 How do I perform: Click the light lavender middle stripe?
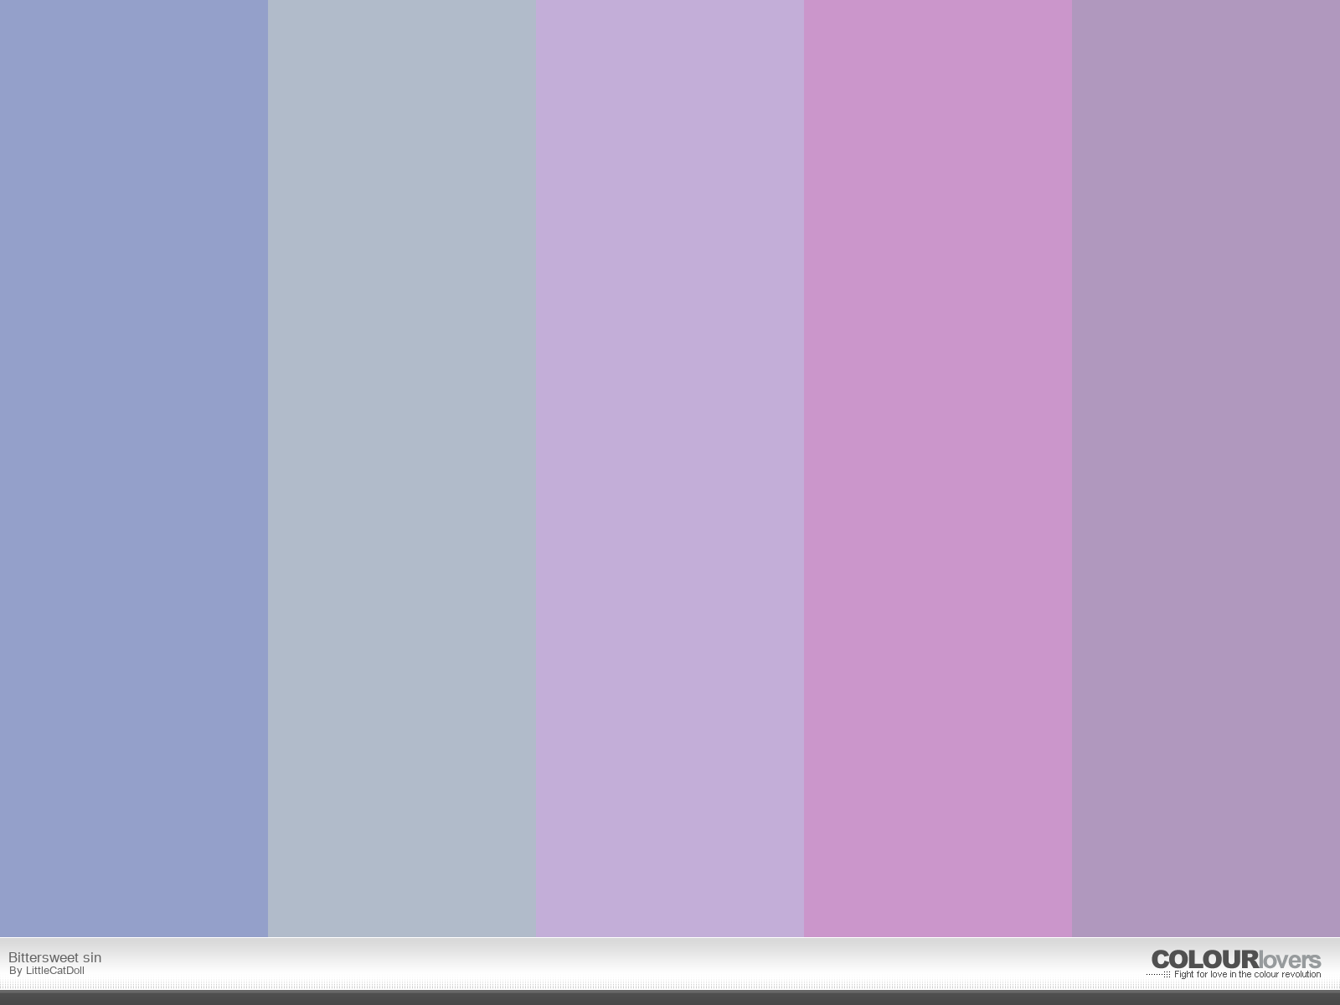pyautogui.click(x=670, y=469)
